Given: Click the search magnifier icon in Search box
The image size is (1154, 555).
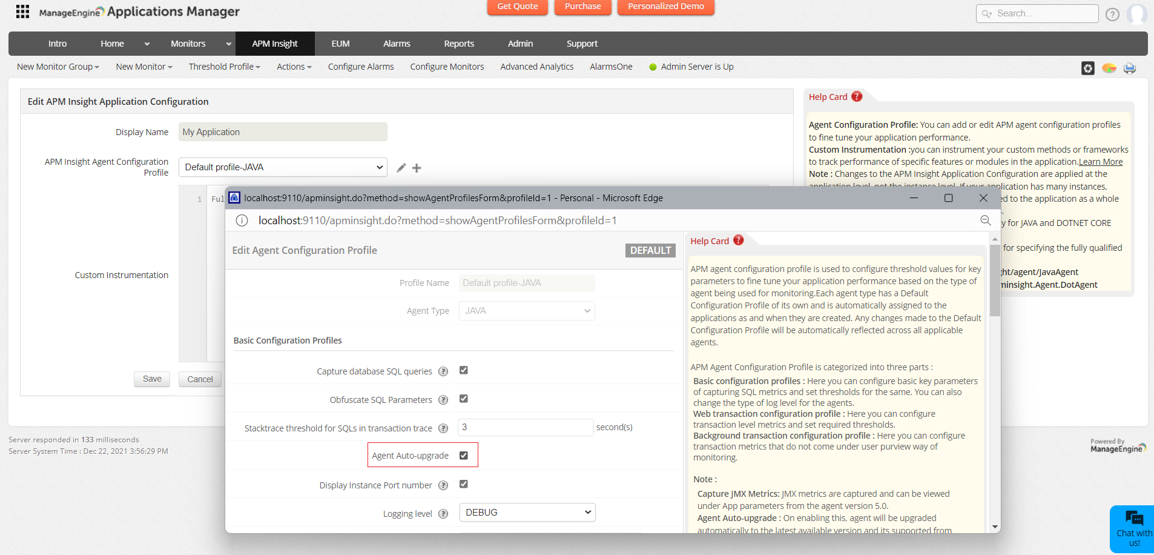Looking at the screenshot, I should click(987, 13).
